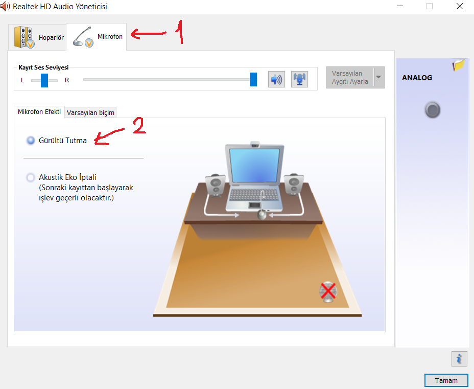Open the yellow folder connector settings icon
Image resolution: width=474 pixels, height=389 pixels.
tap(458, 65)
